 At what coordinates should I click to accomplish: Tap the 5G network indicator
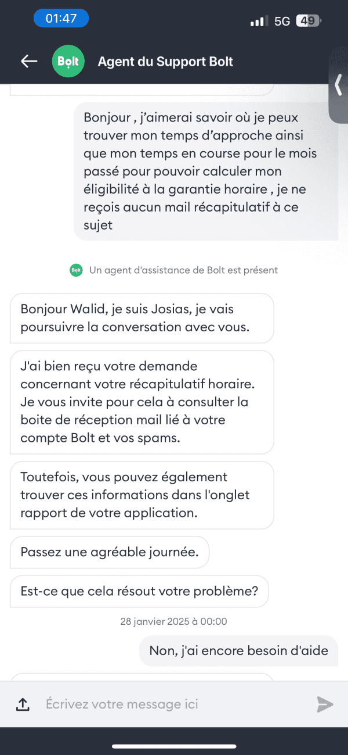tap(282, 22)
